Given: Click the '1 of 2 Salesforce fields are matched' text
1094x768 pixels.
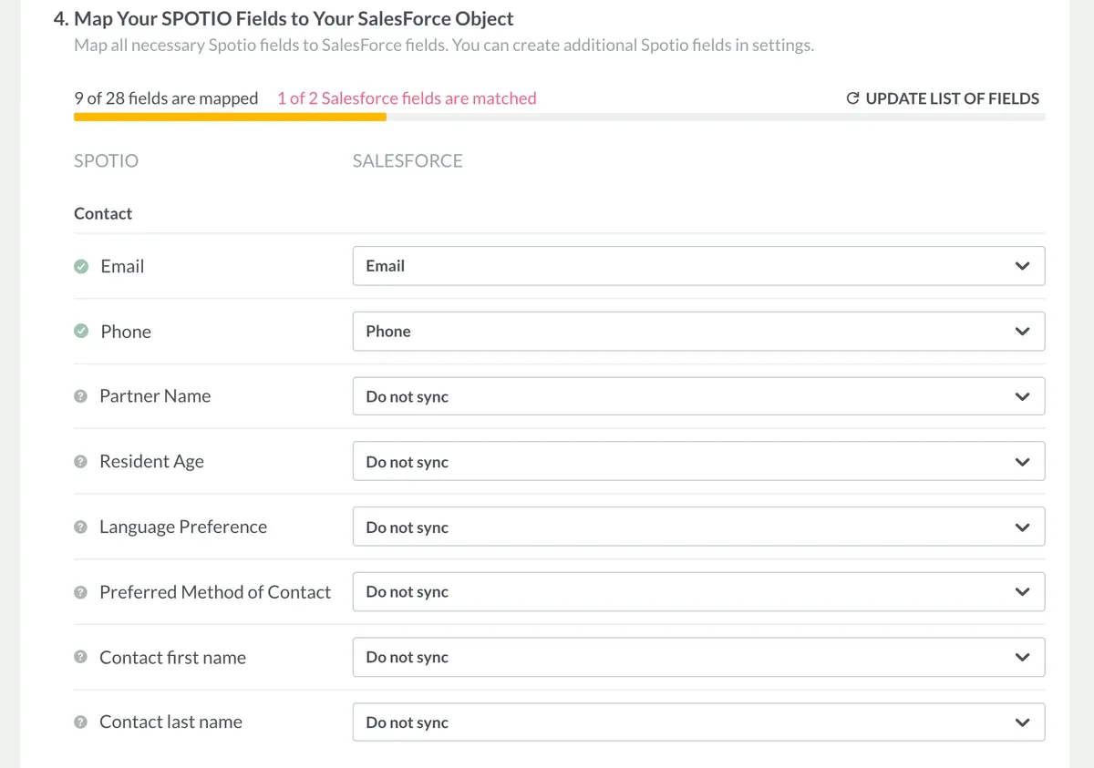Looking at the screenshot, I should [407, 98].
